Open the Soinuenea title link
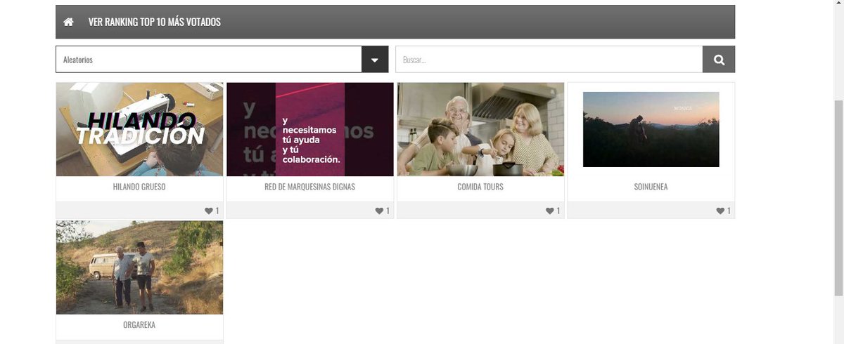 (651, 187)
